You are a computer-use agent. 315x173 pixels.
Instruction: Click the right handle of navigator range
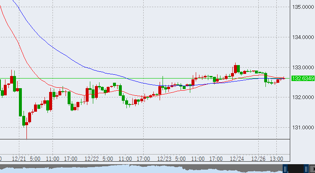point(306,169)
